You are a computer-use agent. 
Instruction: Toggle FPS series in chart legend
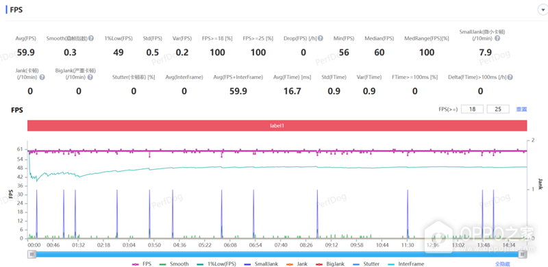click(x=142, y=264)
